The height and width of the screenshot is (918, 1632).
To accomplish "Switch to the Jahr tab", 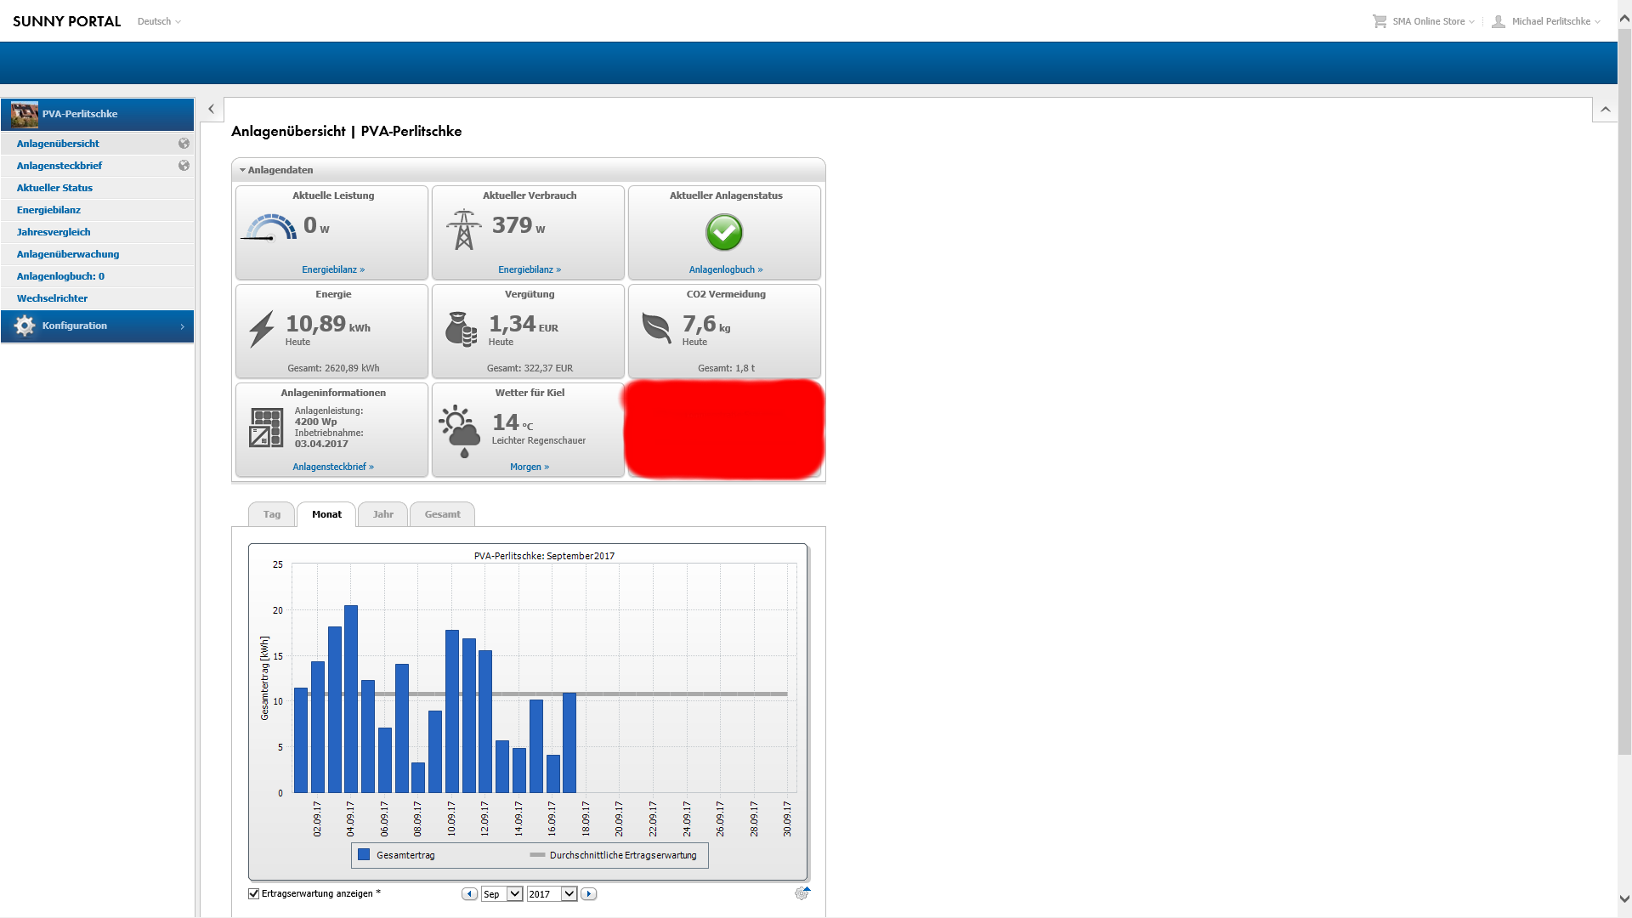I will [382, 514].
